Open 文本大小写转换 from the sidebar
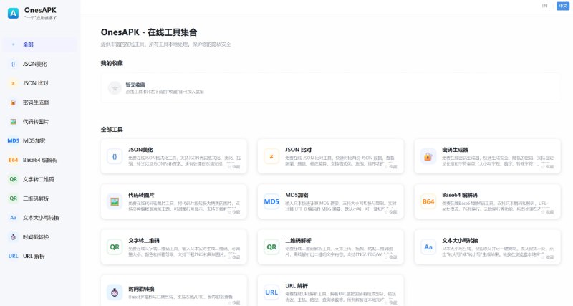 (x=40, y=218)
